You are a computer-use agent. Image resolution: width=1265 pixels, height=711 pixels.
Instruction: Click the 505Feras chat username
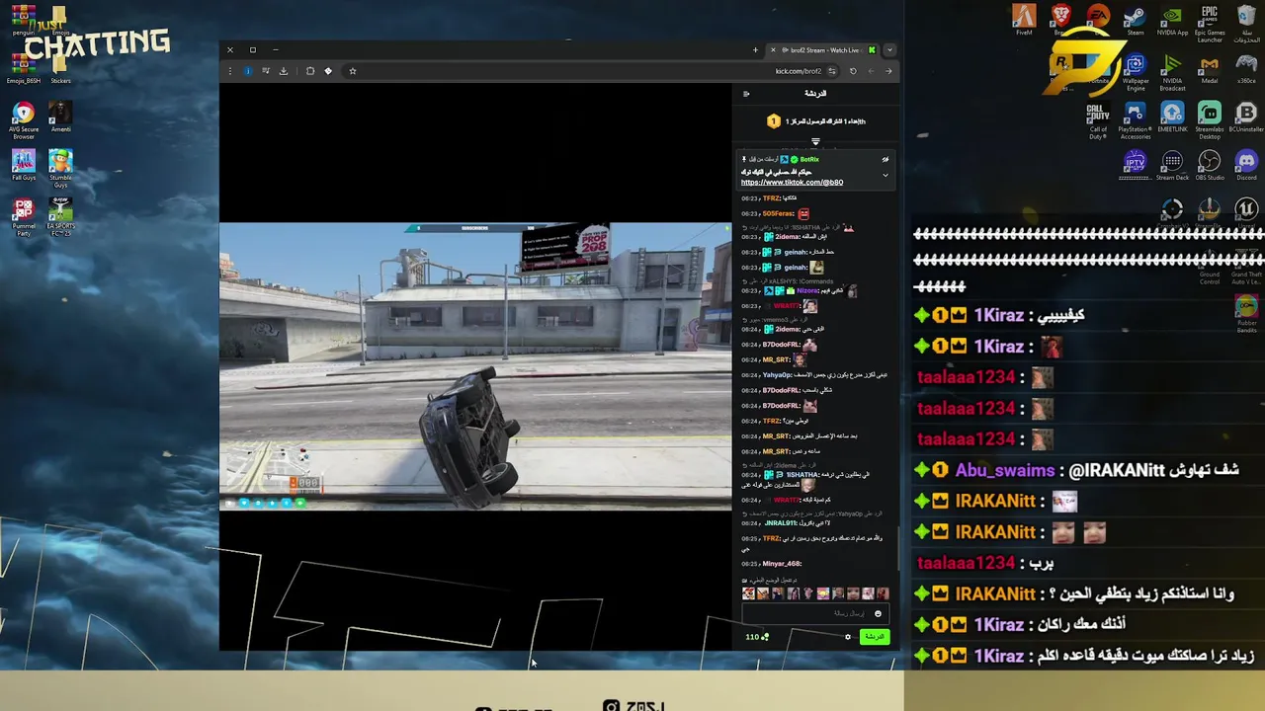(779, 214)
